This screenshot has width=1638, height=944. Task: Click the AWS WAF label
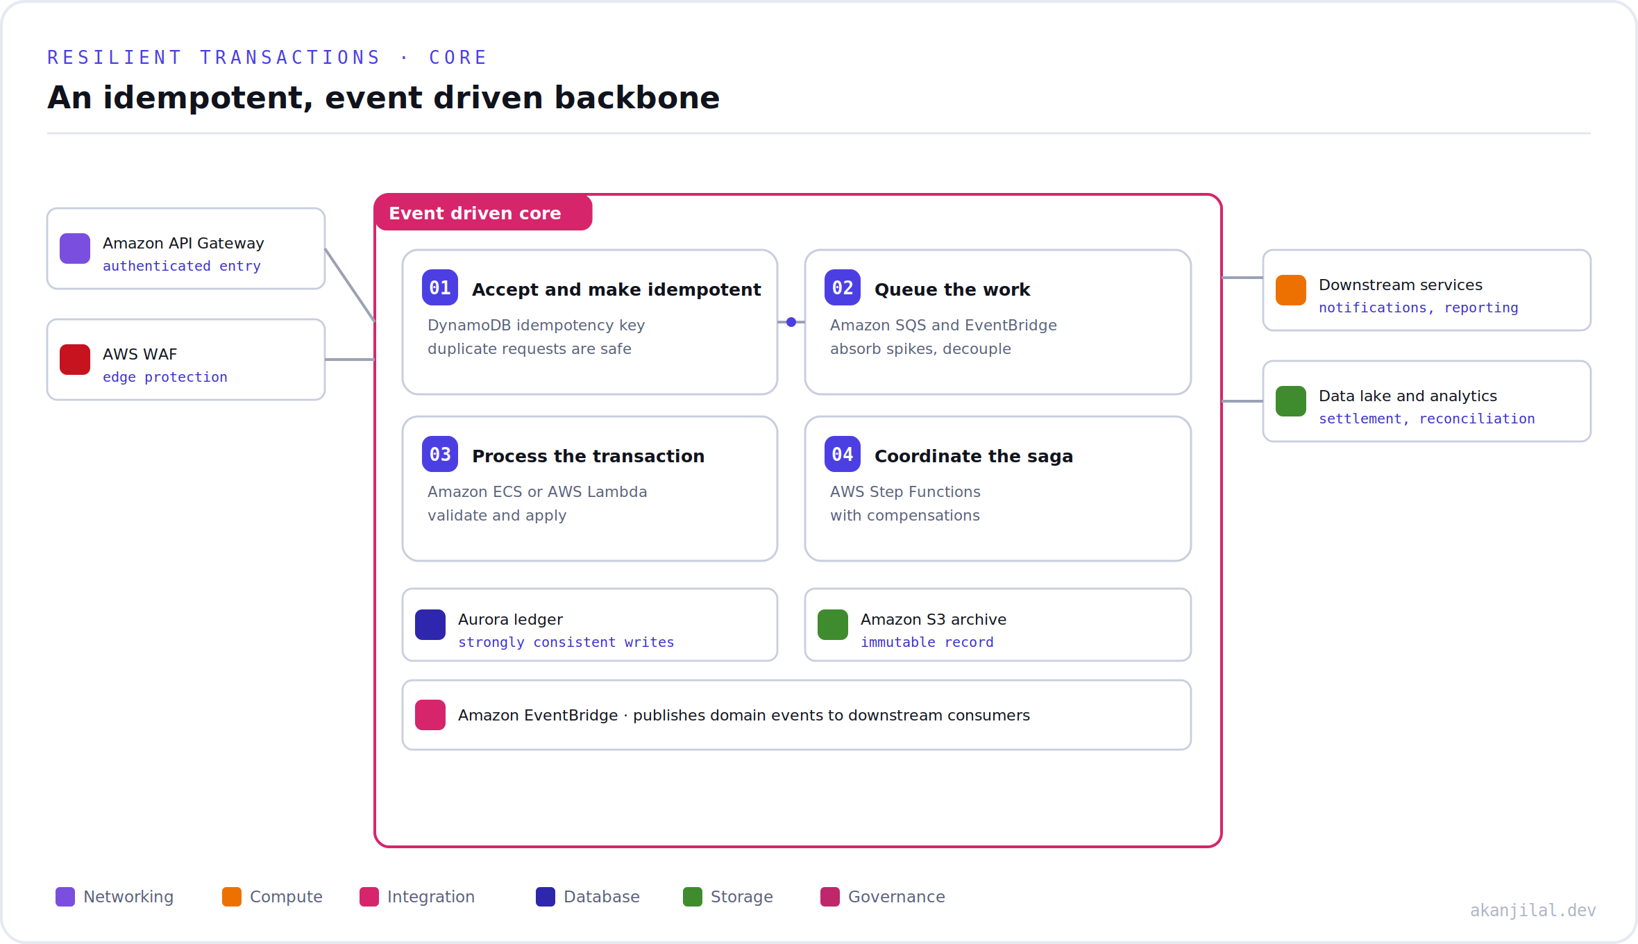pos(140,354)
